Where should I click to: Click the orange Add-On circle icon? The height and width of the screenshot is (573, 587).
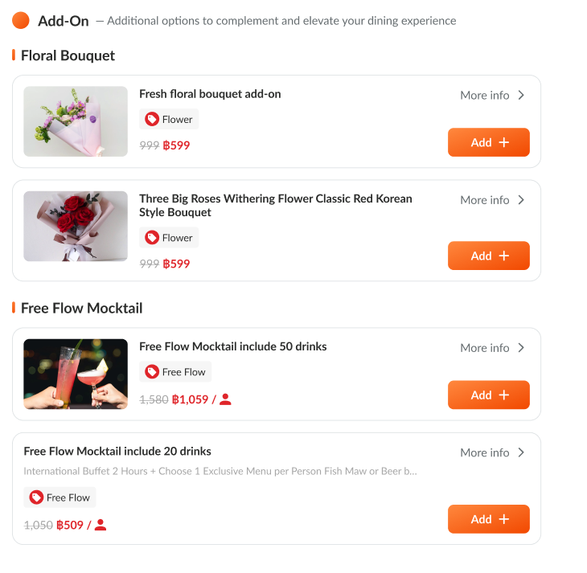click(21, 20)
